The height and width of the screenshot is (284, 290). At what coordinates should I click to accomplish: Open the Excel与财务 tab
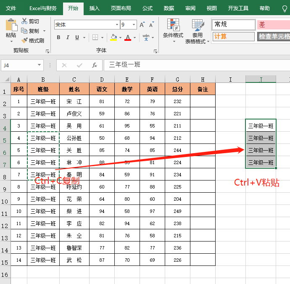(x=43, y=8)
